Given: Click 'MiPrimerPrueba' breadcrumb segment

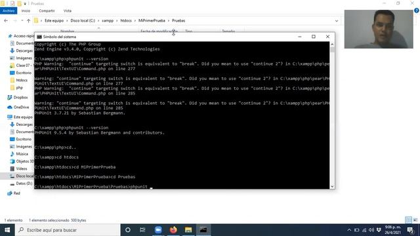Looking at the screenshot, I should coord(152,20).
